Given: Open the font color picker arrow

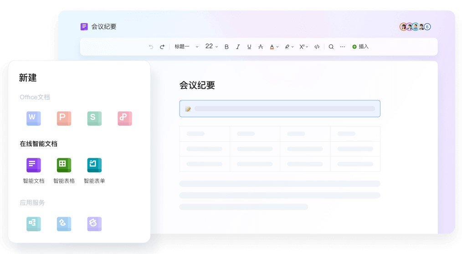Looking at the screenshot, I should pyautogui.click(x=277, y=47).
